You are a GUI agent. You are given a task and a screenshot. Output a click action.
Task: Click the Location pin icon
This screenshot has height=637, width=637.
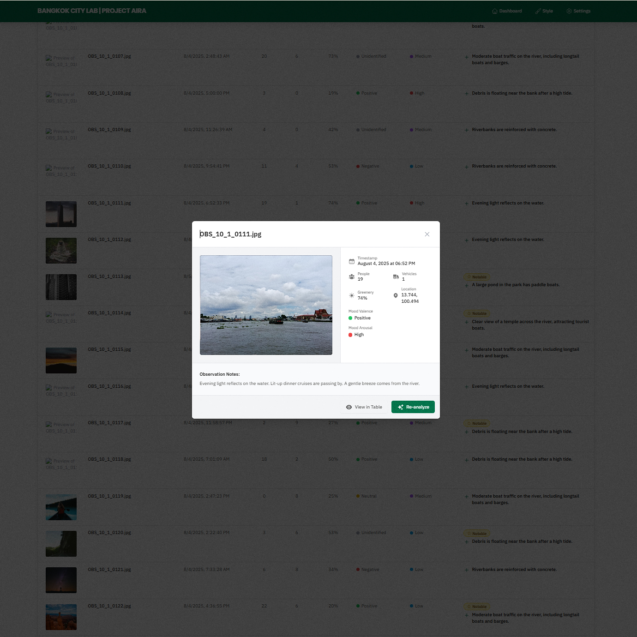click(x=396, y=295)
